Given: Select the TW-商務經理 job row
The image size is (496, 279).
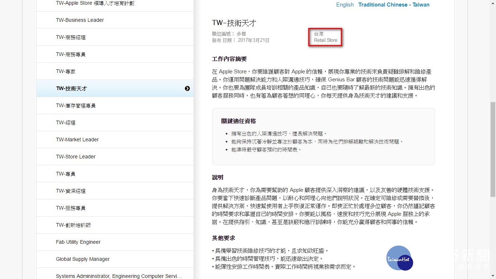Looking at the screenshot, I should [115, 37].
